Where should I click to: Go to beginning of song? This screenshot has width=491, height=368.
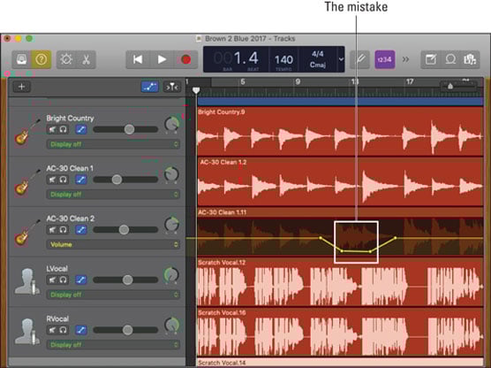click(x=138, y=59)
